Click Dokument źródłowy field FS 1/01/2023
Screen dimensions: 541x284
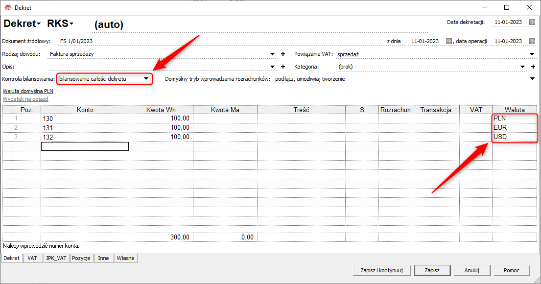tap(221, 41)
